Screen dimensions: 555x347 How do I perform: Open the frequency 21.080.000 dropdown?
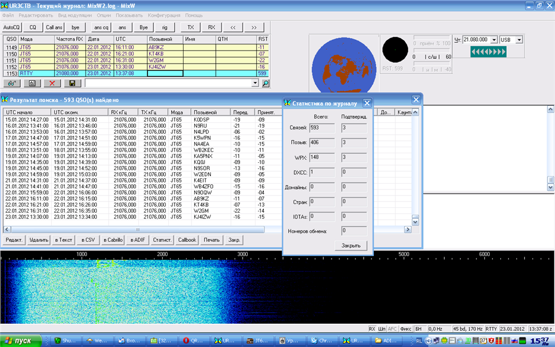pos(493,40)
